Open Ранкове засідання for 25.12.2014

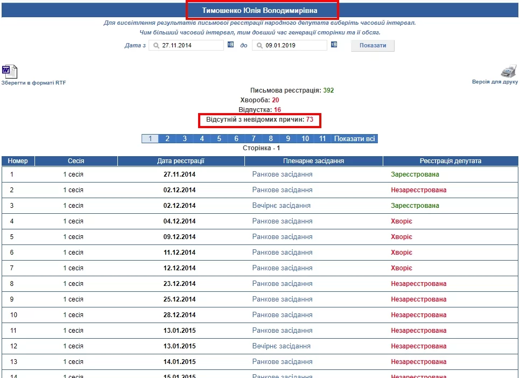coord(282,299)
